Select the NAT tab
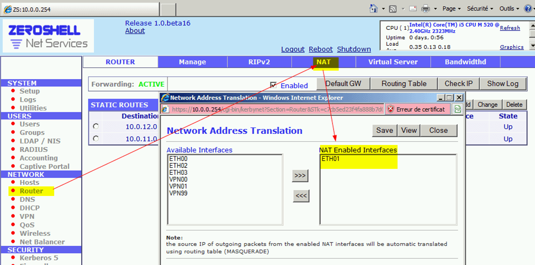 click(x=323, y=62)
